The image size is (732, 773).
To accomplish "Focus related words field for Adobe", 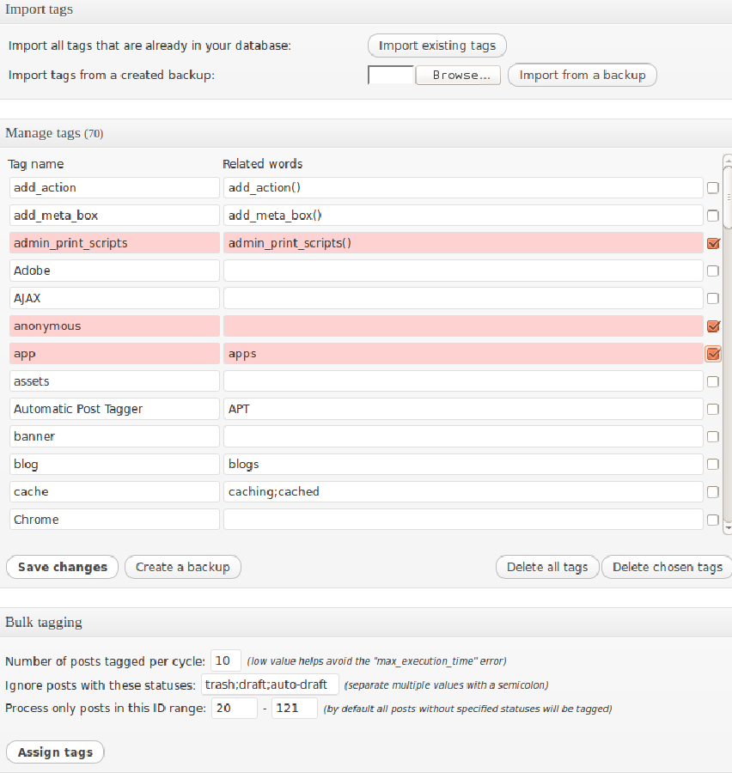I will tap(463, 271).
